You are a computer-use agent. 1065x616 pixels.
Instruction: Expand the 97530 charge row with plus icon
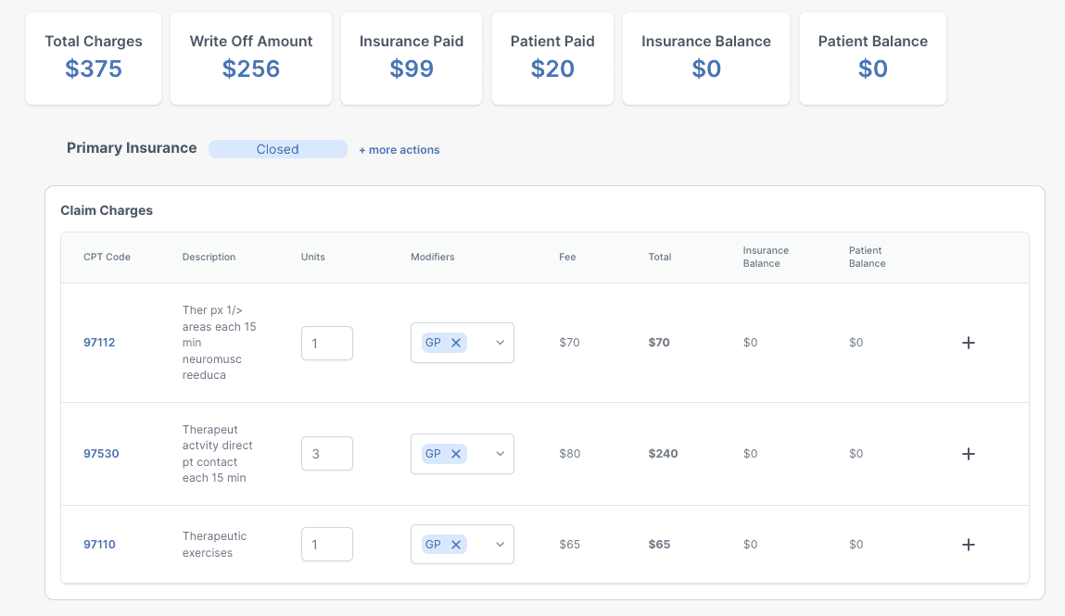pos(969,454)
